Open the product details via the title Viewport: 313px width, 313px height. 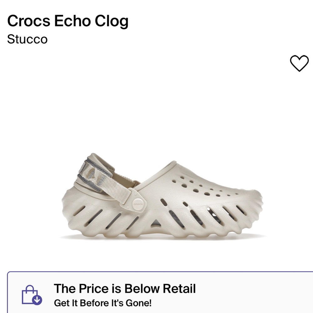click(x=68, y=21)
